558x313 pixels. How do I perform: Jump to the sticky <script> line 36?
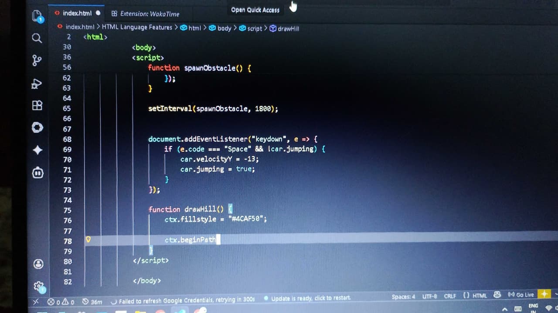click(x=148, y=58)
